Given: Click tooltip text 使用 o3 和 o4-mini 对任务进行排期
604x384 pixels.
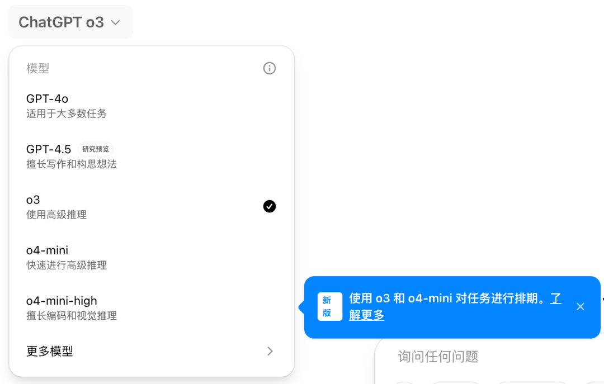Looking at the screenshot, I should [x=446, y=298].
